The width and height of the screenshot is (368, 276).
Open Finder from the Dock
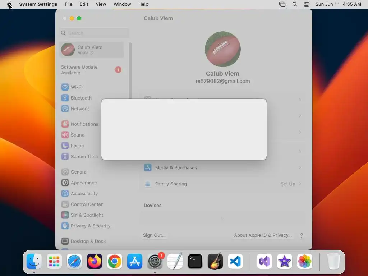click(34, 261)
